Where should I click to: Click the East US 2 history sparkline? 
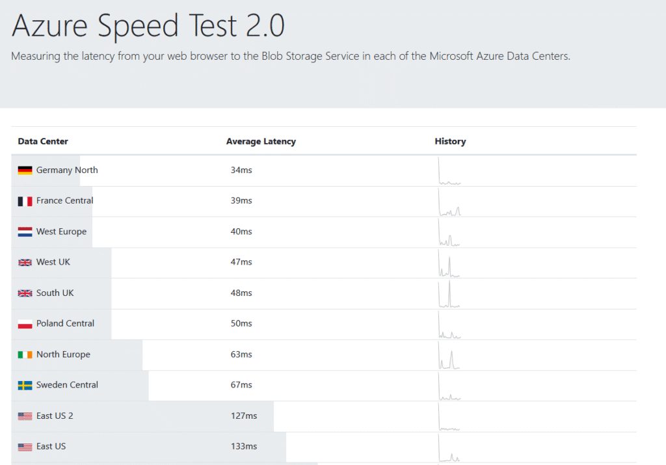[449, 417]
